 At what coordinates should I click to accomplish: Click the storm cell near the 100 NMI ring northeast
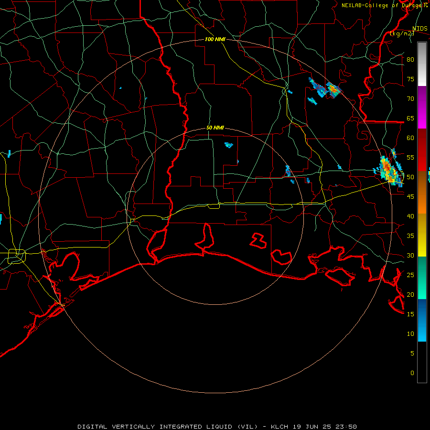[333, 89]
